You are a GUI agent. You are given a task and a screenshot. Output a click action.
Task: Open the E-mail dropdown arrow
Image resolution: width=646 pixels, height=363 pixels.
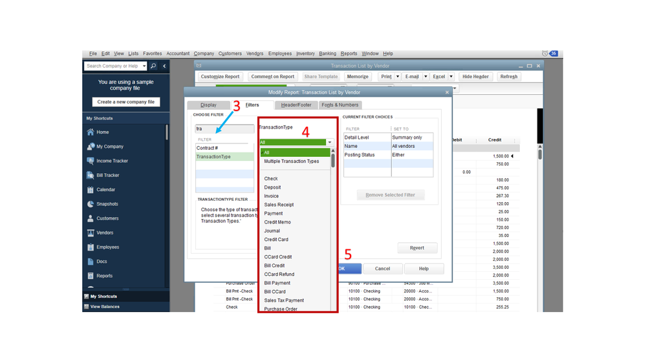(x=425, y=77)
